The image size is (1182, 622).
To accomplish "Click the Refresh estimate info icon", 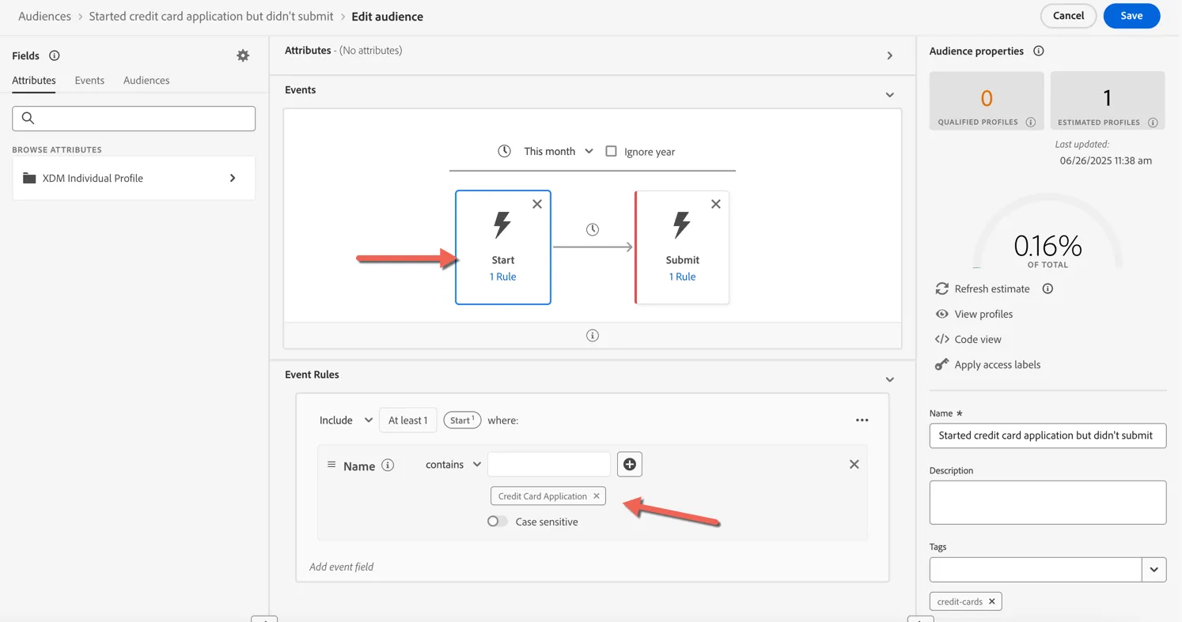I will pos(1048,288).
